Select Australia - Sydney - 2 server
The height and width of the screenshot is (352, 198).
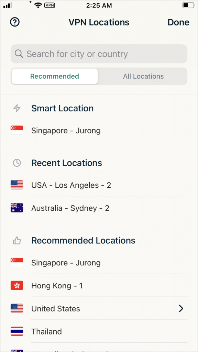pos(70,208)
